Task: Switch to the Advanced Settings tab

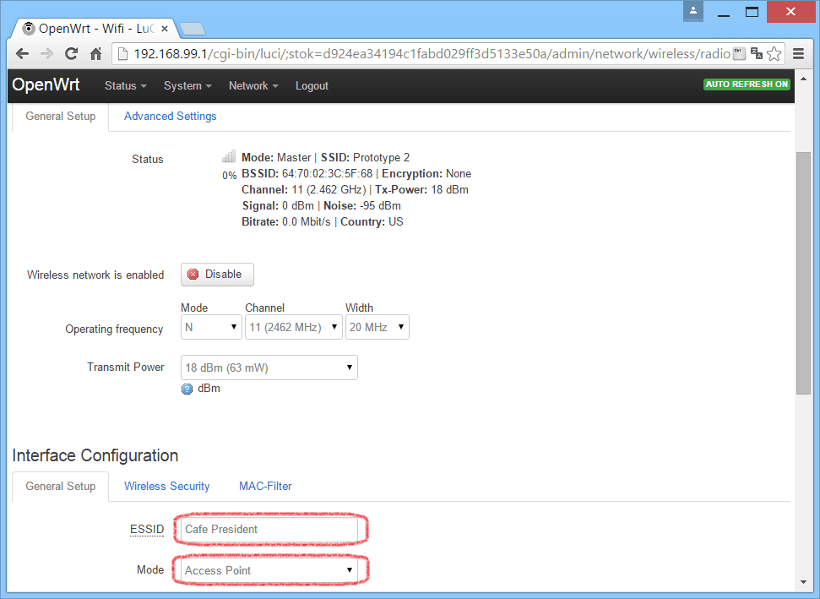Action: [x=170, y=117]
